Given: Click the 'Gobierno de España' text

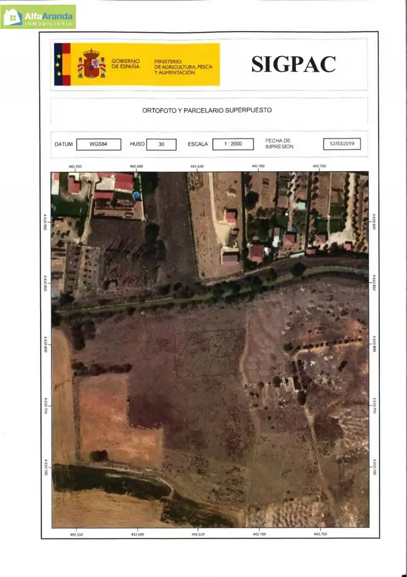Looking at the screenshot, I should 126,64.
